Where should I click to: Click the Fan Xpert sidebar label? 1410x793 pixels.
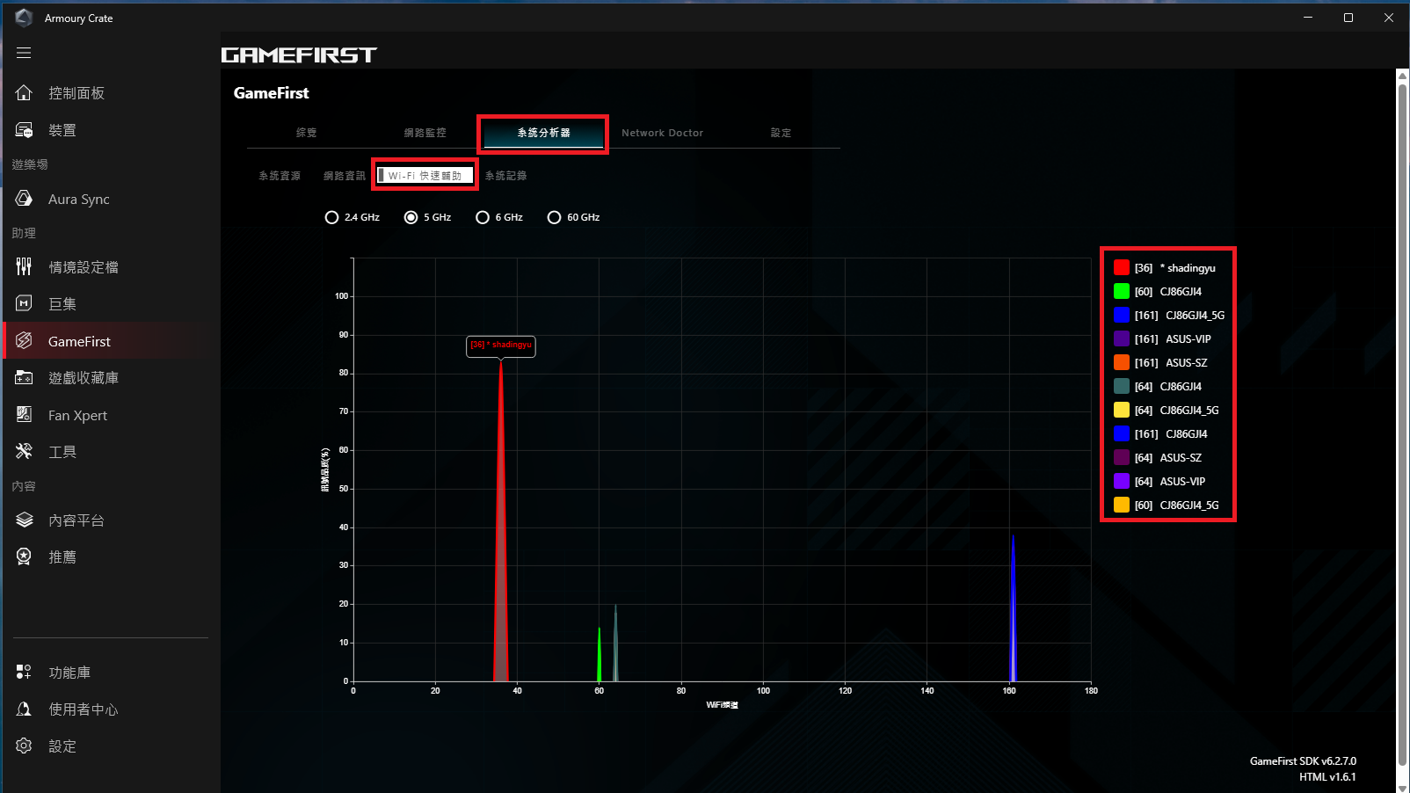click(x=77, y=415)
